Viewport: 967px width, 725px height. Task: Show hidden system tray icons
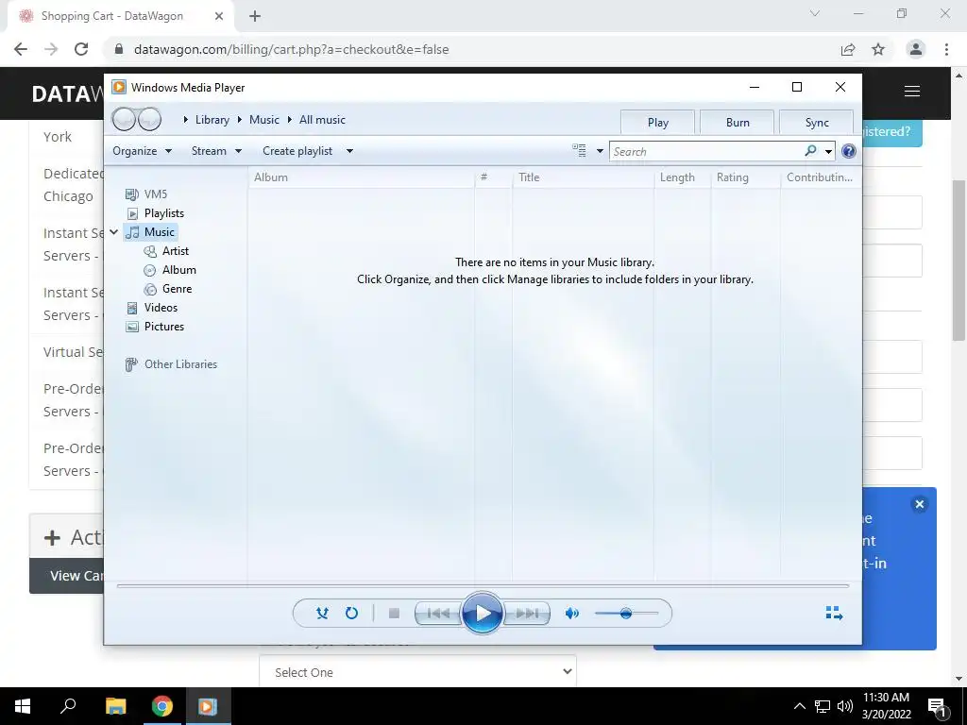[x=799, y=706]
